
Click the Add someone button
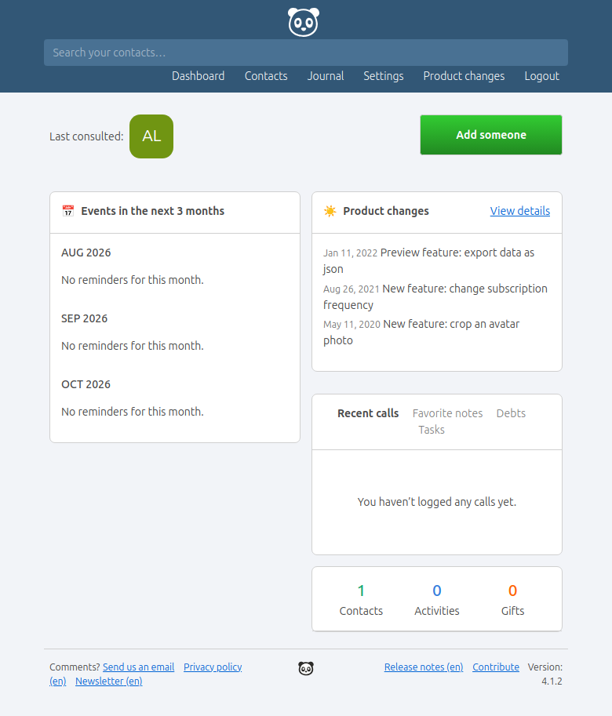click(491, 135)
